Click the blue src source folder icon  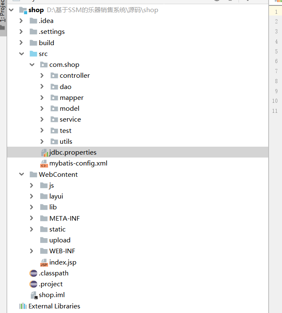(33, 53)
